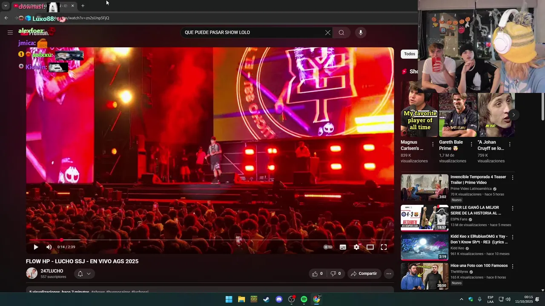Open the tray network and volume flyout

pyautogui.click(x=505, y=299)
